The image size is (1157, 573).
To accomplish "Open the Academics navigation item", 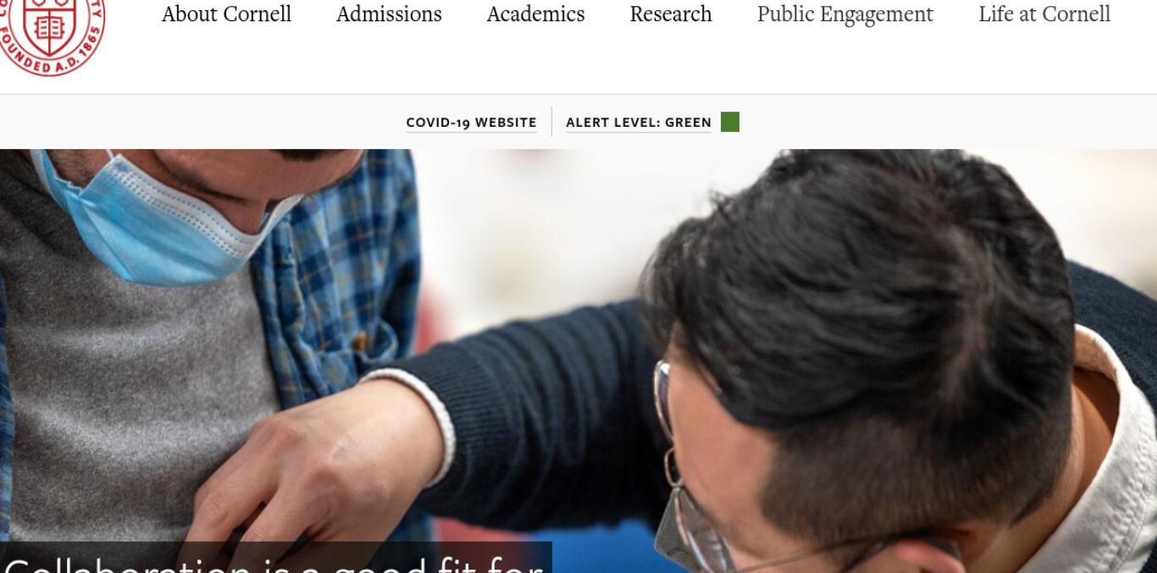I will click(x=535, y=14).
